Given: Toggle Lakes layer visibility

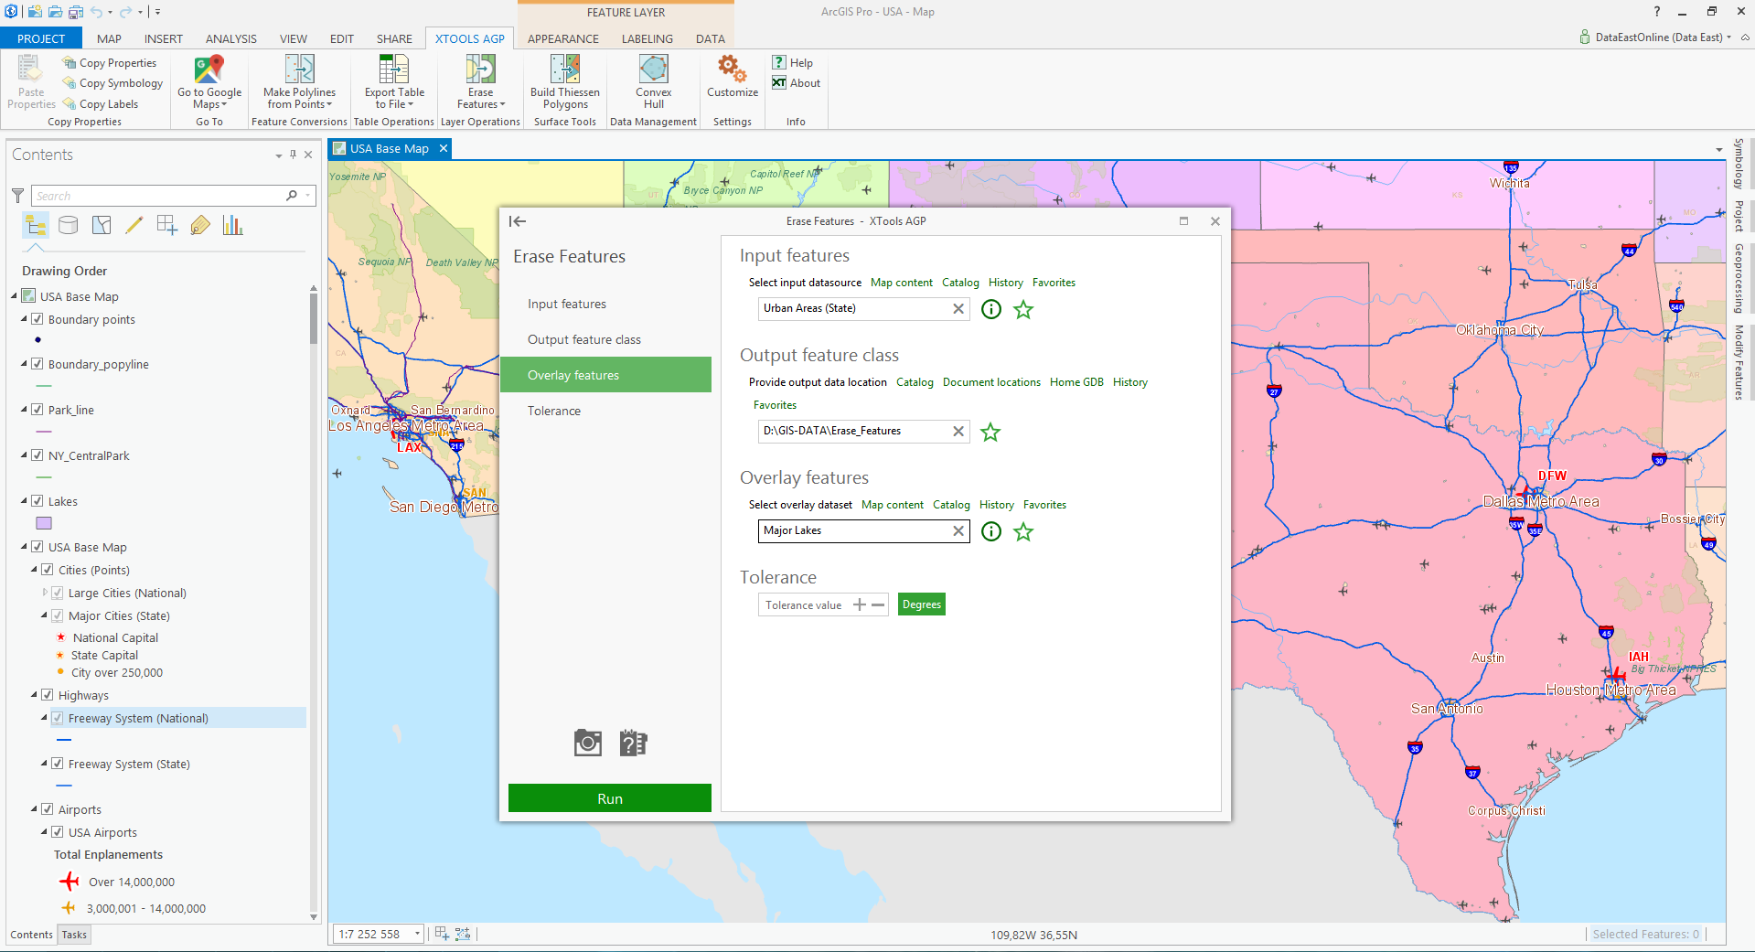Looking at the screenshot, I should click(37, 501).
